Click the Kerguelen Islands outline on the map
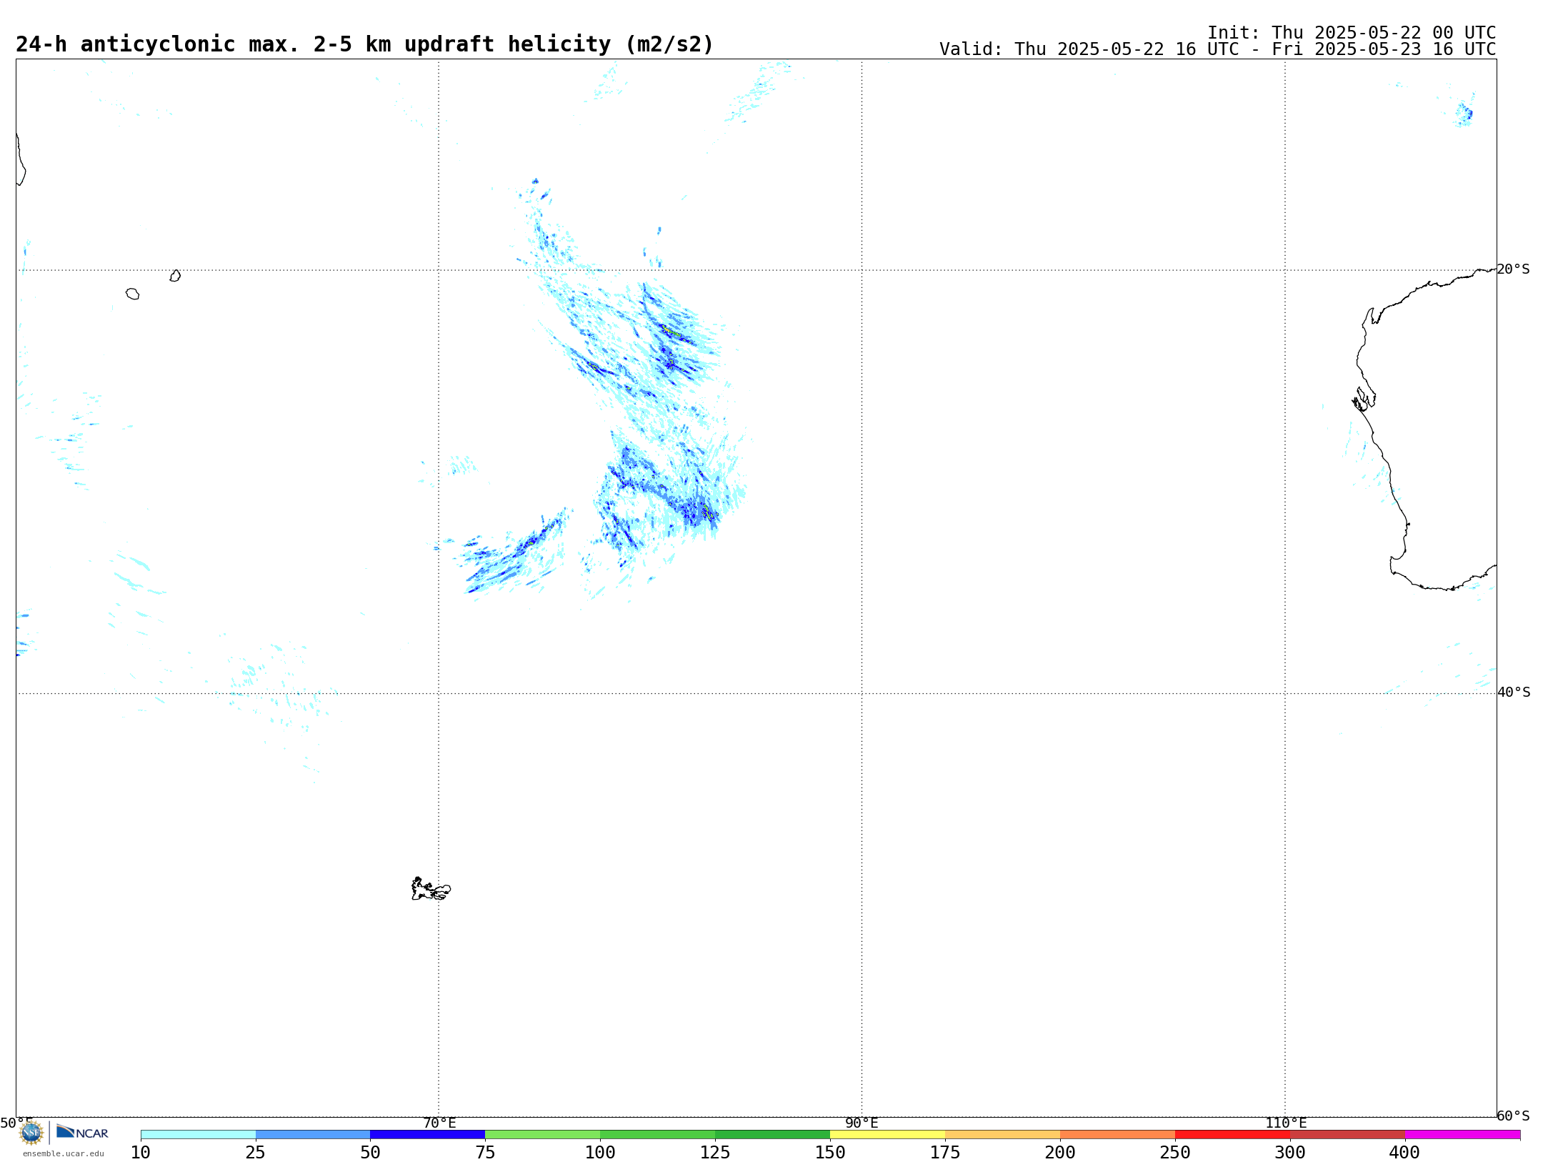Image resolution: width=1543 pixels, height=1162 pixels. (431, 889)
